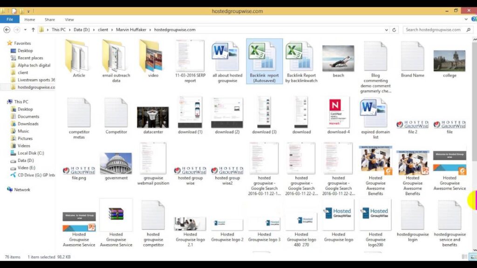Image resolution: width=477 pixels, height=268 pixels.
Task: Open the email outreach data folder
Action: (x=116, y=61)
